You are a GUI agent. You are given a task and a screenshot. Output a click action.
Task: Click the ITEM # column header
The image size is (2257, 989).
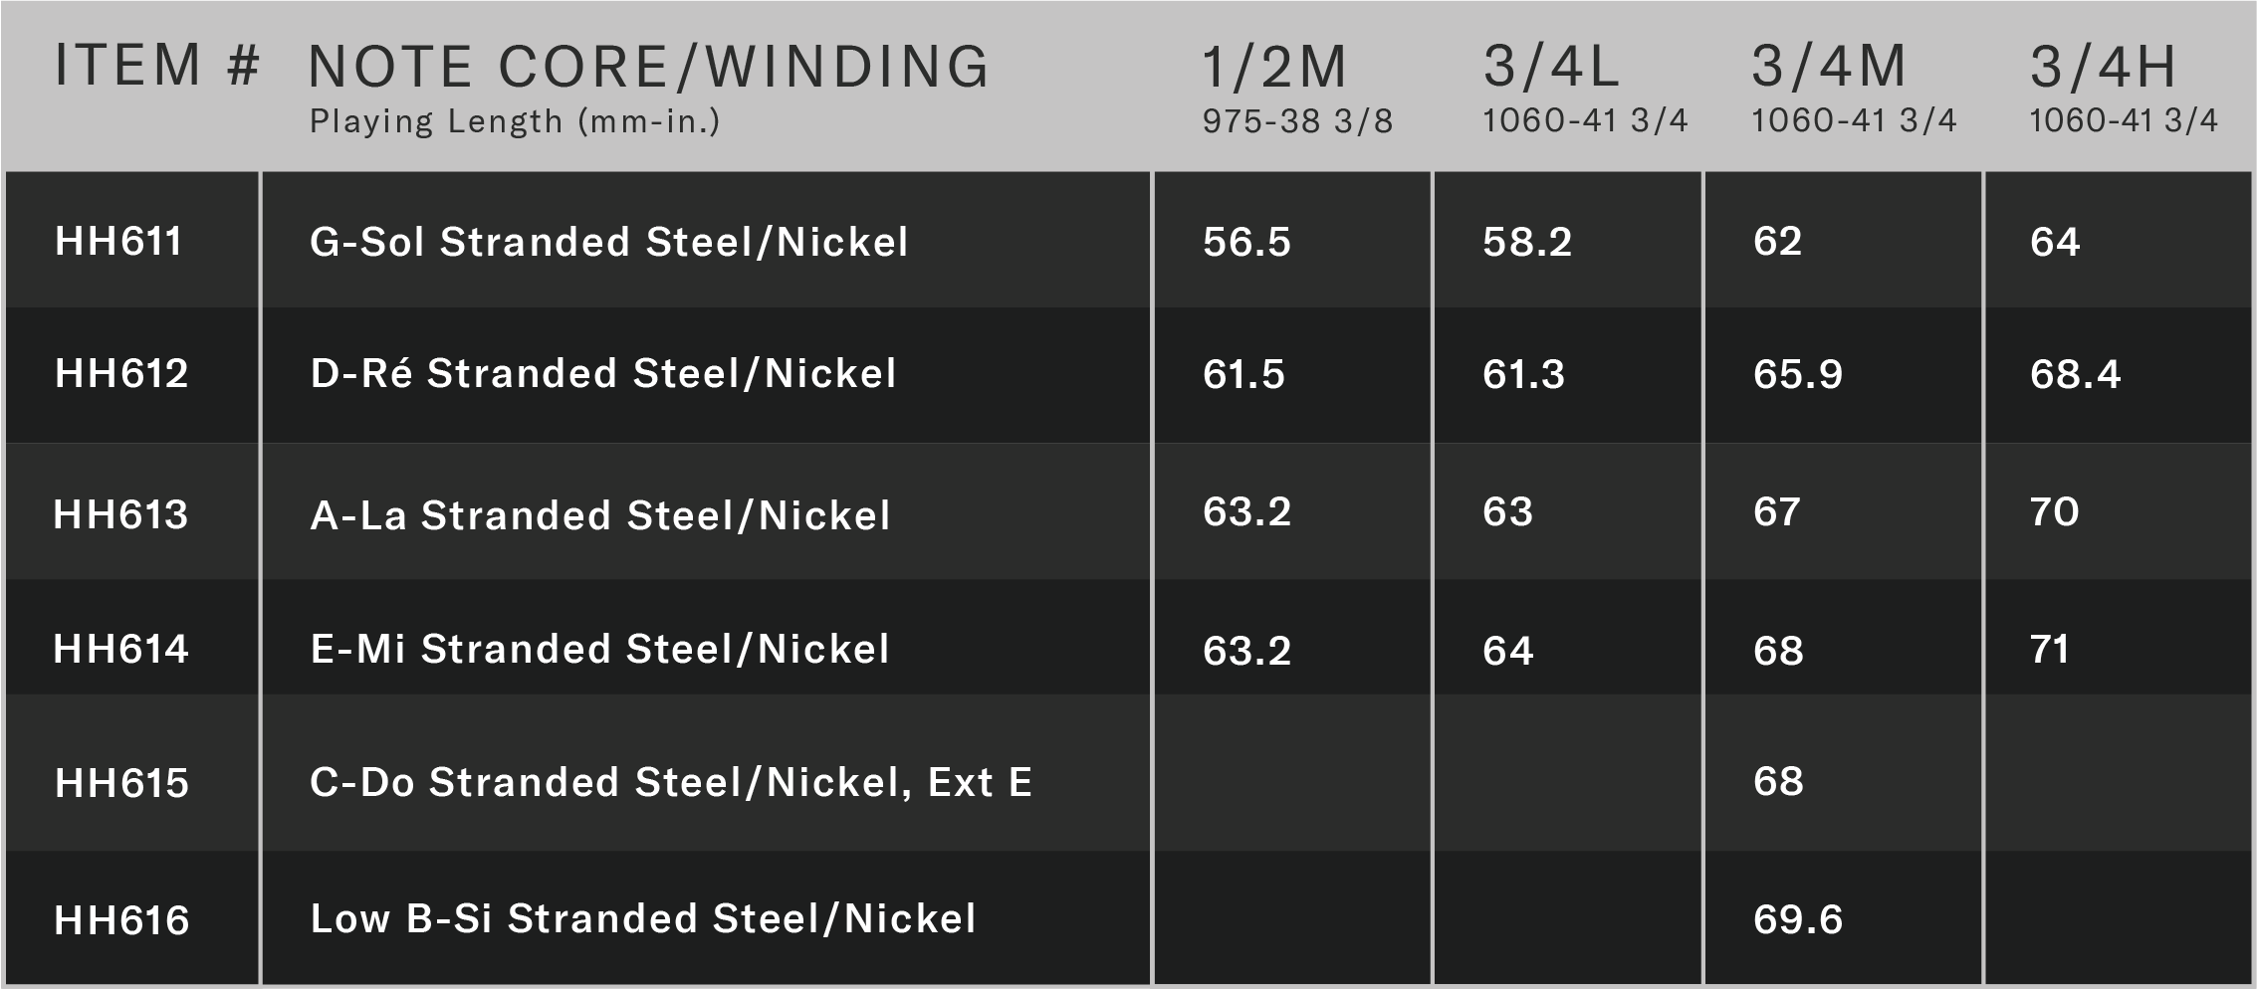pyautogui.click(x=156, y=66)
